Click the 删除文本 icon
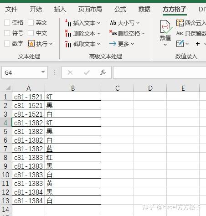This screenshot has width=206, height=216. click(68, 33)
